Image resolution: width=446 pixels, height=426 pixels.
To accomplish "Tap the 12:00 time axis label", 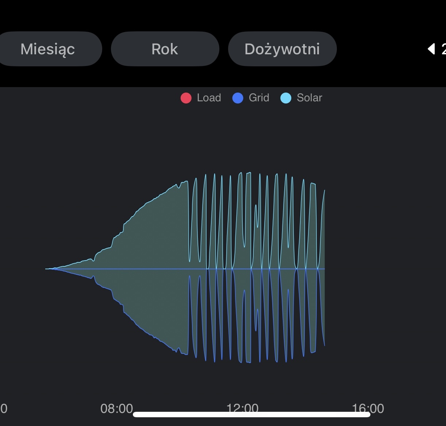I will click(x=242, y=407).
